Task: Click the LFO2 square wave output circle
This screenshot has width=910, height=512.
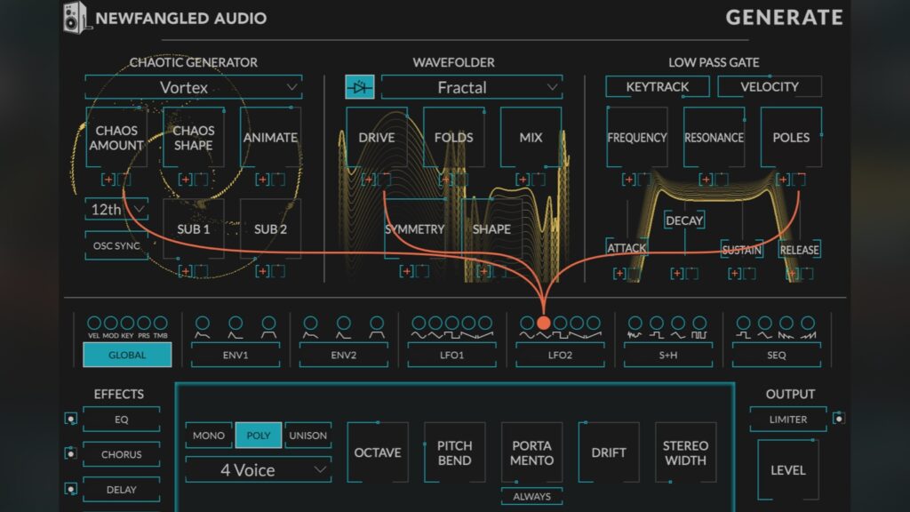Action: coord(560,323)
